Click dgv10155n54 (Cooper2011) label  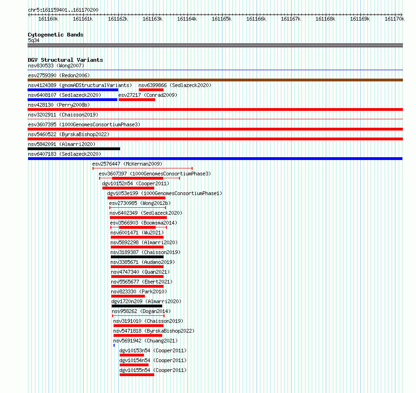153,370
